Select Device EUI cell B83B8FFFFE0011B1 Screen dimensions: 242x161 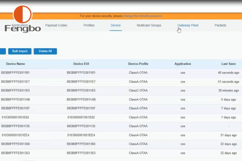(81, 72)
